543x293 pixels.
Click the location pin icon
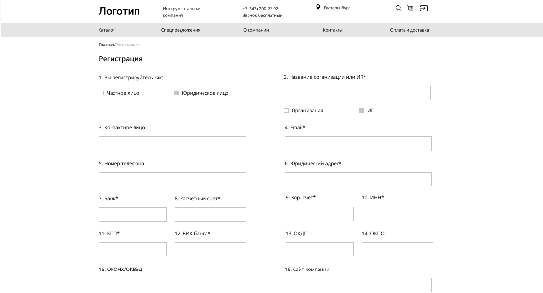pos(318,8)
